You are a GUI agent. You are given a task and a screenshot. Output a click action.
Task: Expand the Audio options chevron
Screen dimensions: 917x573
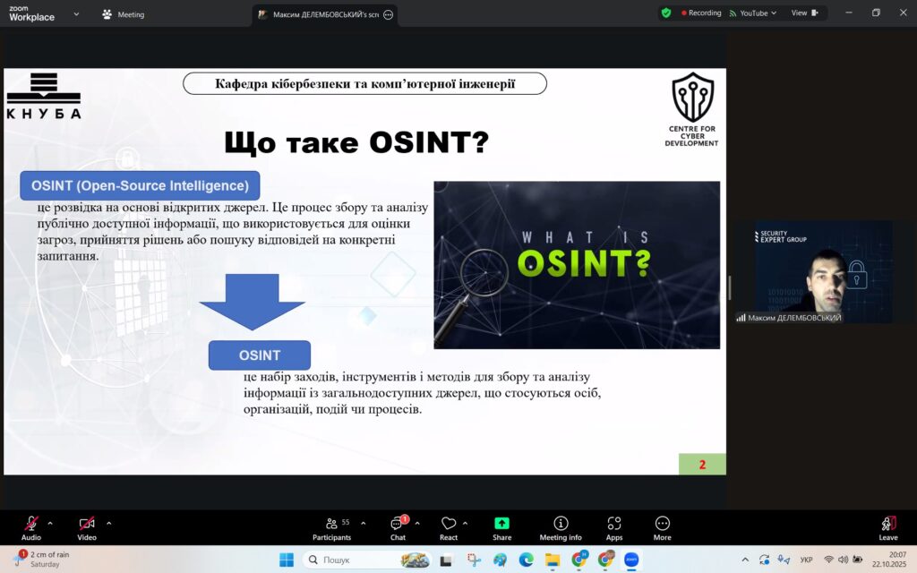coord(50,523)
